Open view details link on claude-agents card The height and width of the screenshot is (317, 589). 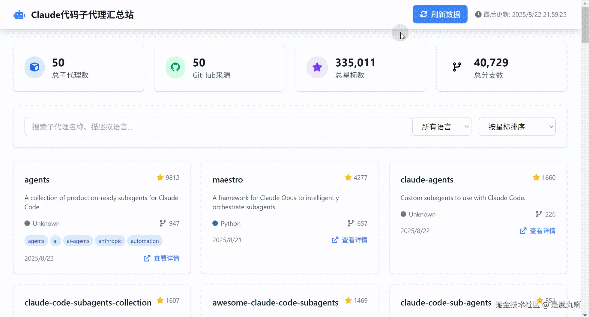click(537, 231)
